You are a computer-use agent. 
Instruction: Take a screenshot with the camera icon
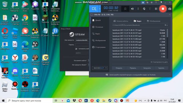(170, 9)
